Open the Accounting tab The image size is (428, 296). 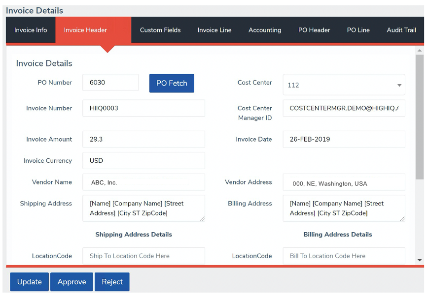point(265,30)
